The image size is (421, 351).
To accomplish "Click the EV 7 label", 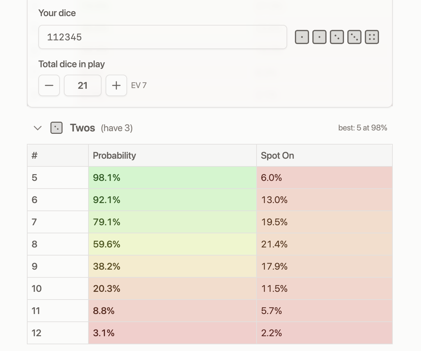I will coord(139,85).
